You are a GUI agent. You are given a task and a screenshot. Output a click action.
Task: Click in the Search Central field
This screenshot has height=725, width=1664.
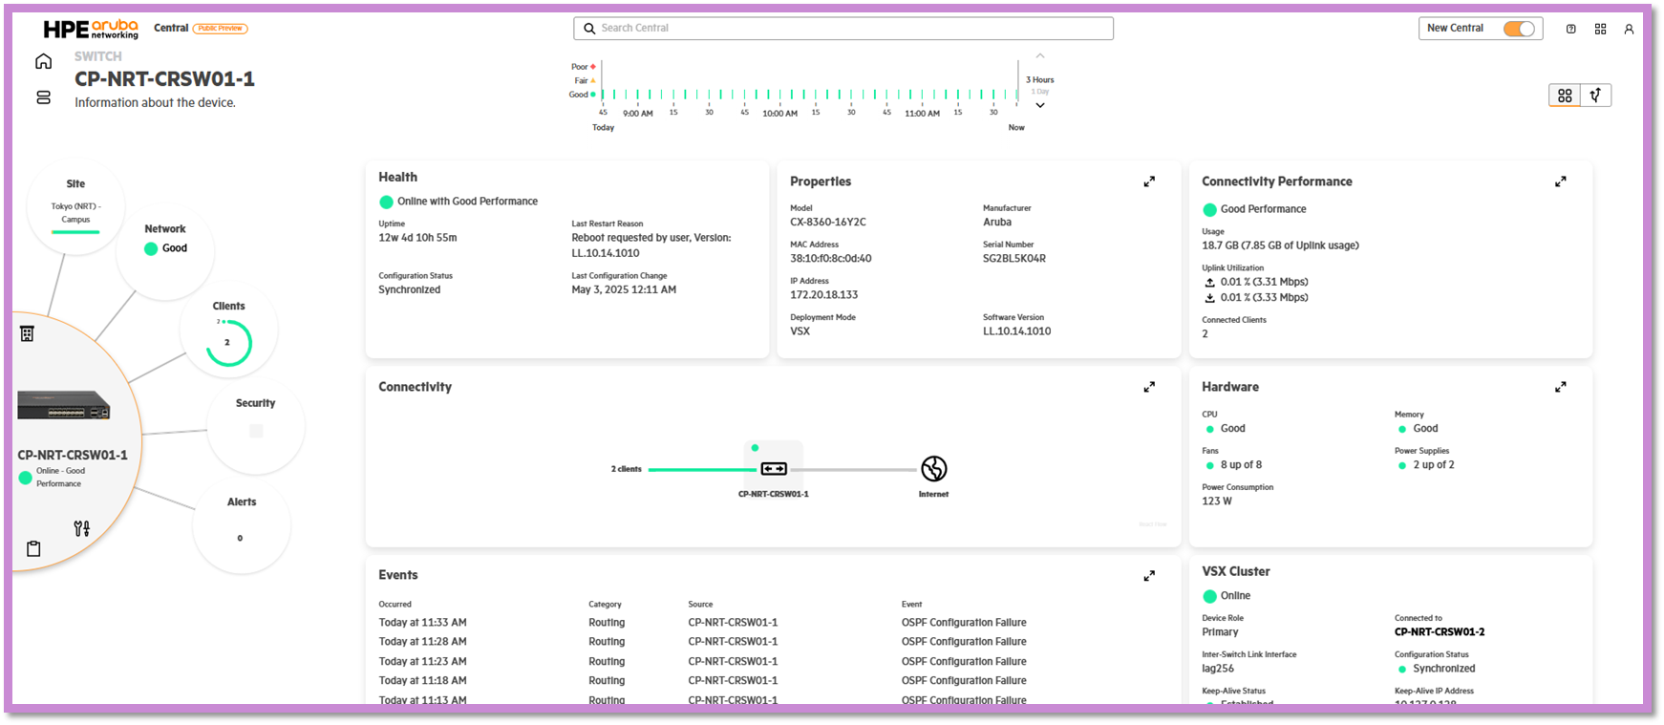[x=843, y=29]
